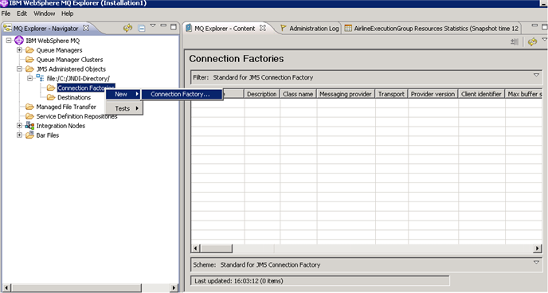The width and height of the screenshot is (548, 293).
Task: Expand the Bar Files tree node
Action: [x=20, y=135]
